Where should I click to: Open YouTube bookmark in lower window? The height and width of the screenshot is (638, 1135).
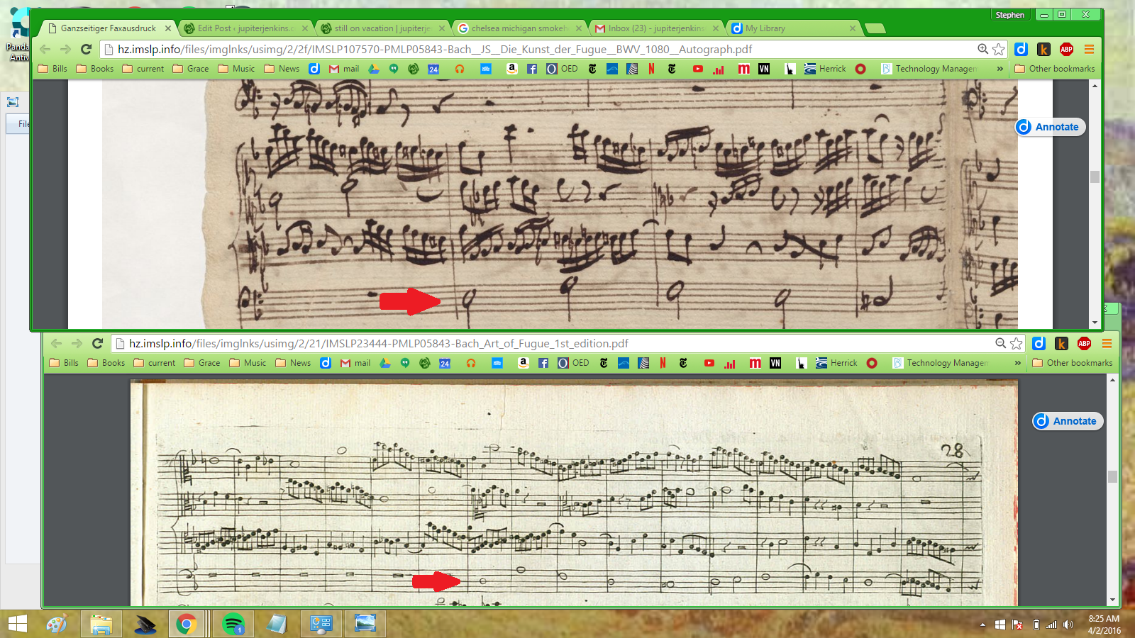coord(709,363)
